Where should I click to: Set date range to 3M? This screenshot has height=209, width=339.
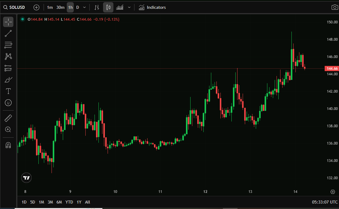(x=50, y=202)
